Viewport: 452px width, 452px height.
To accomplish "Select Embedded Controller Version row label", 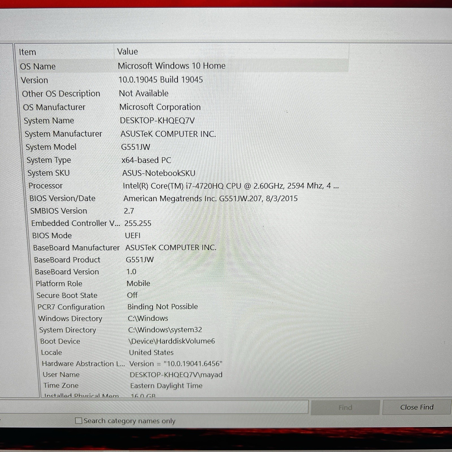I will coord(75,223).
